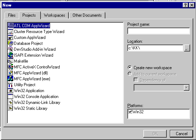Switch to the Workspaces tab
This screenshot has width=196, height=140.
54,15
